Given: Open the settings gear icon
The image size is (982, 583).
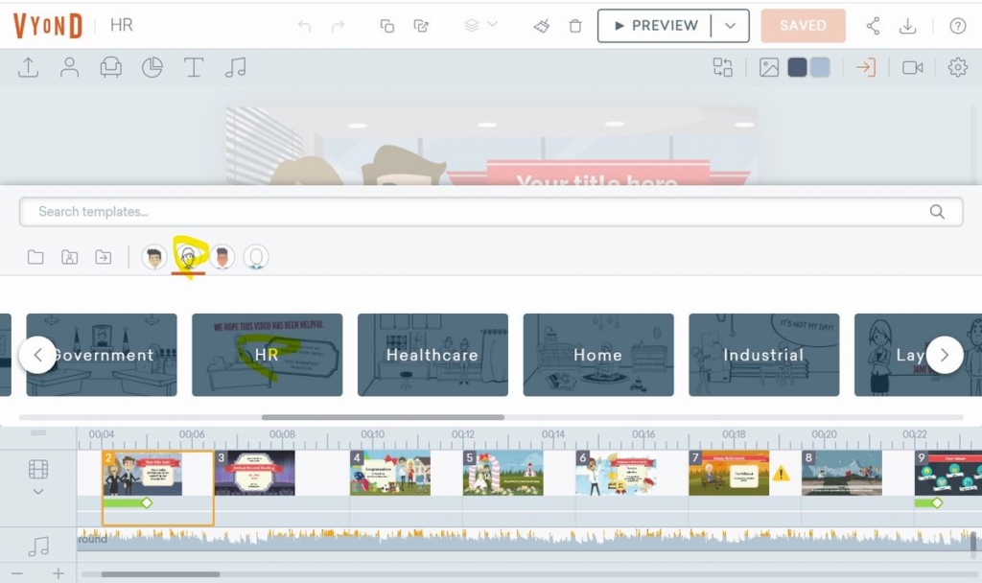Looking at the screenshot, I should pyautogui.click(x=958, y=67).
